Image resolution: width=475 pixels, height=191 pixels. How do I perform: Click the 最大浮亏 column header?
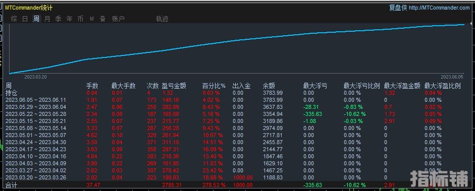coord(315,86)
